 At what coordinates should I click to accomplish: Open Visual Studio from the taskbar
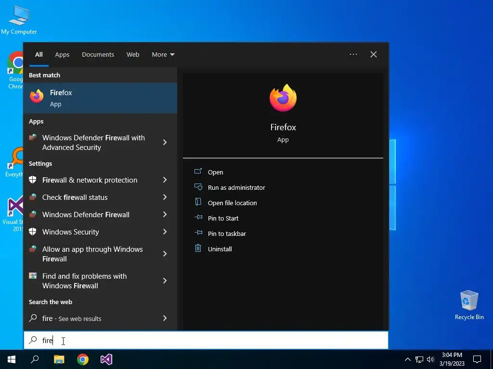click(x=106, y=359)
